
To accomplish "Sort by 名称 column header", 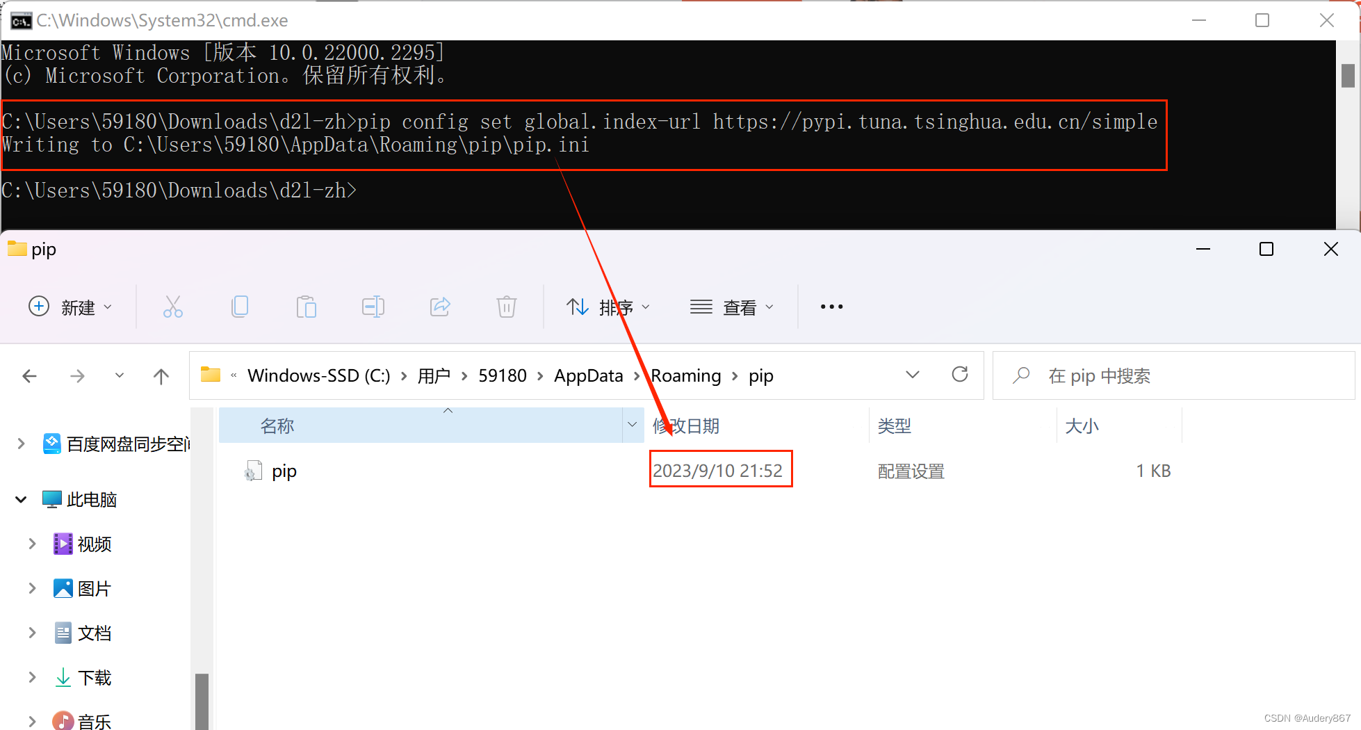I will pos(420,425).
